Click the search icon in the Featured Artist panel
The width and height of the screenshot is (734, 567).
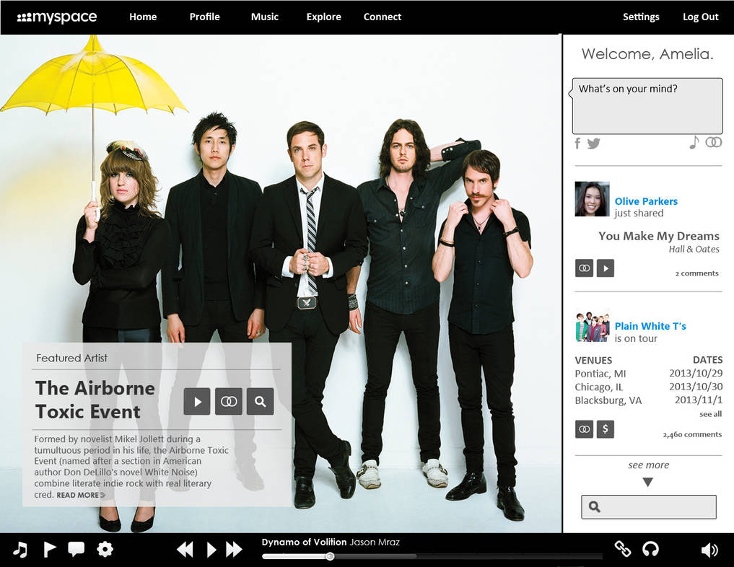(x=260, y=401)
